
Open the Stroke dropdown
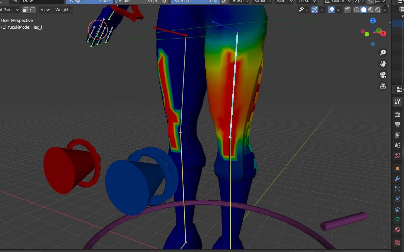(262, 1)
